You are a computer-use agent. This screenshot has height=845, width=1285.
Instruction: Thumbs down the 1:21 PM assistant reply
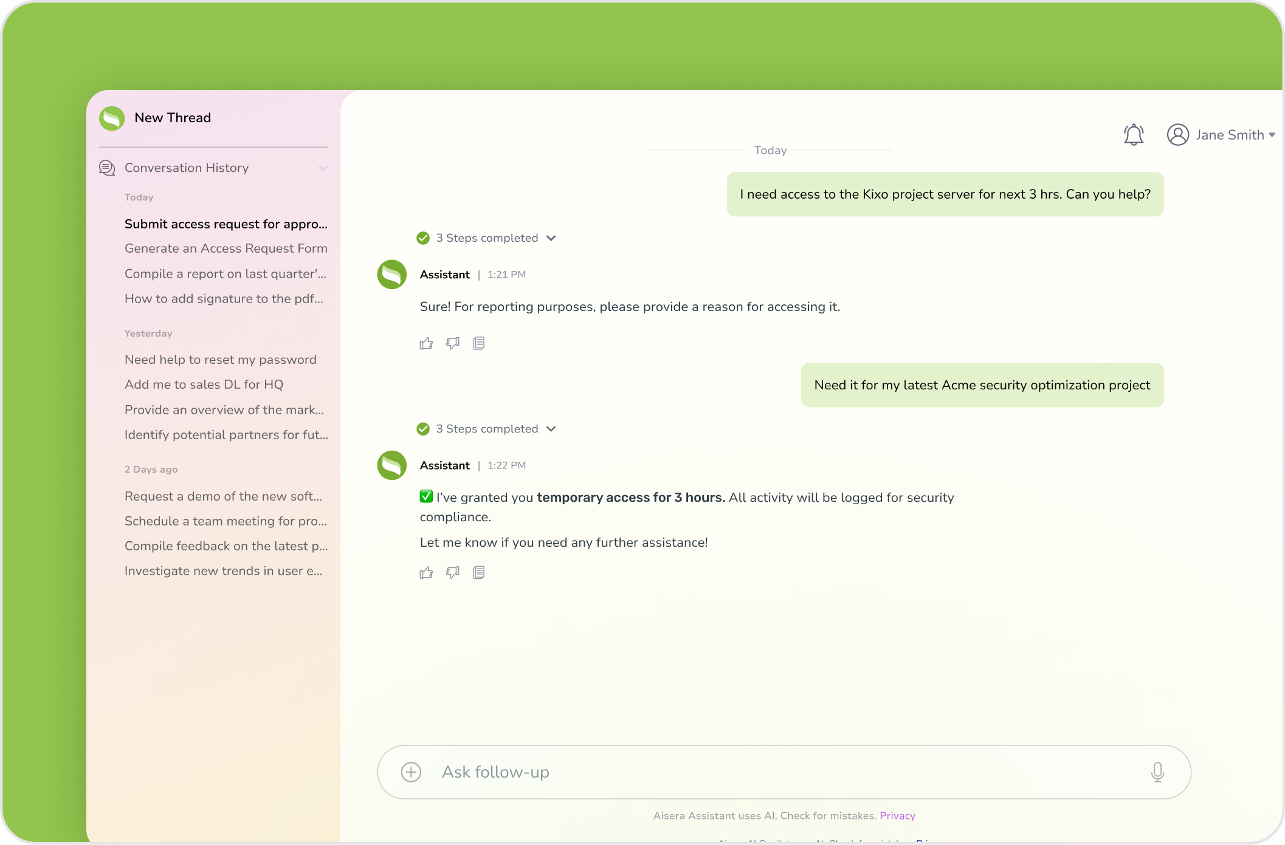point(452,344)
